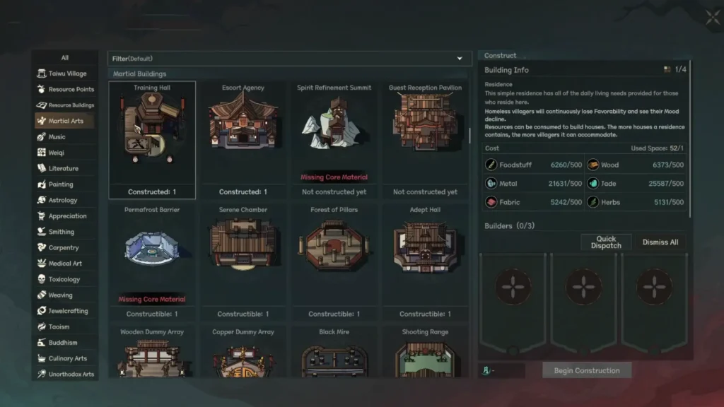Image resolution: width=724 pixels, height=407 pixels.
Task: Select the Shooting Range building card
Action: pyautogui.click(x=425, y=352)
